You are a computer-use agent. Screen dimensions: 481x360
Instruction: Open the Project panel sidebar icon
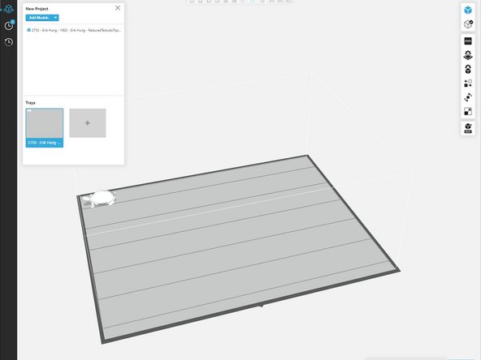tap(8, 9)
